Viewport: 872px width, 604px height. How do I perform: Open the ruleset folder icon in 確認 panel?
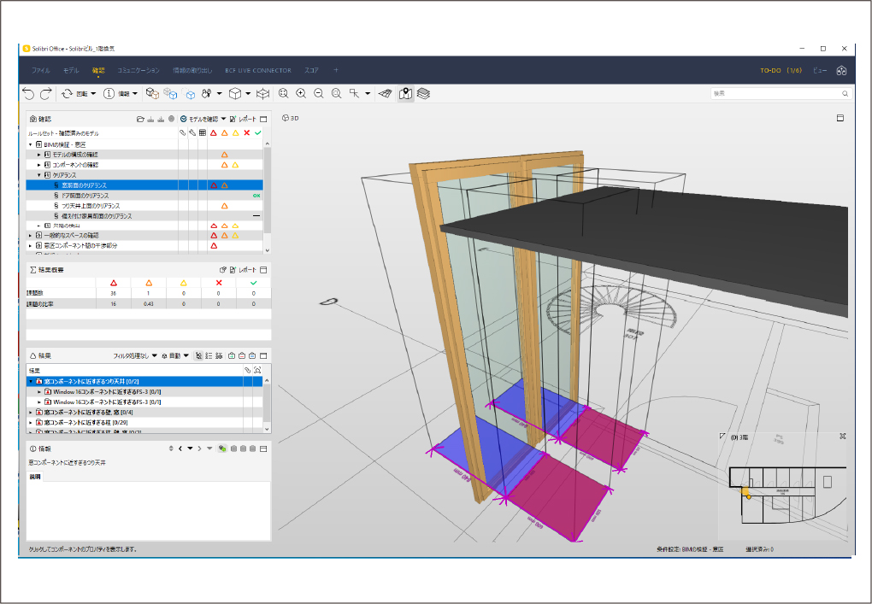pos(141,119)
